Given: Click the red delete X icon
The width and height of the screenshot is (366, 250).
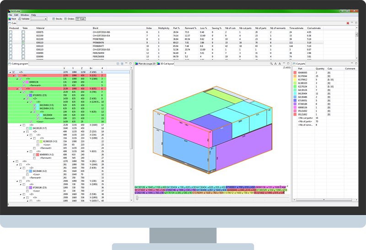Looking at the screenshot, I should point(348,23).
